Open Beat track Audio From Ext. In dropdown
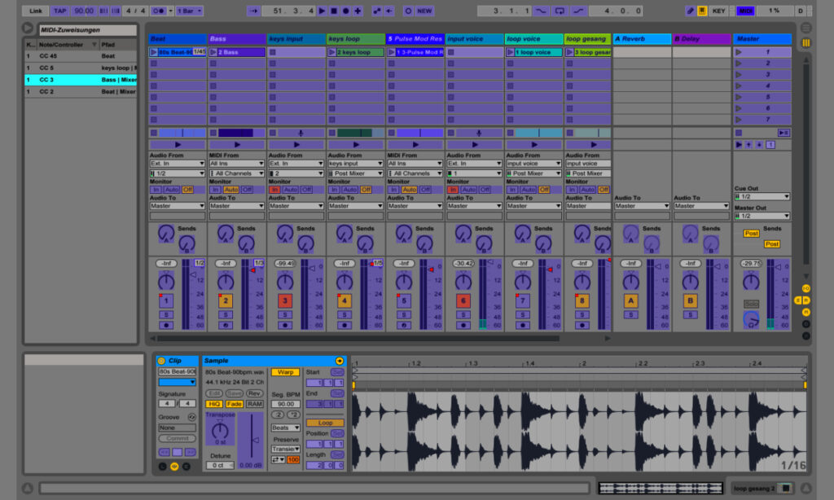 point(177,164)
